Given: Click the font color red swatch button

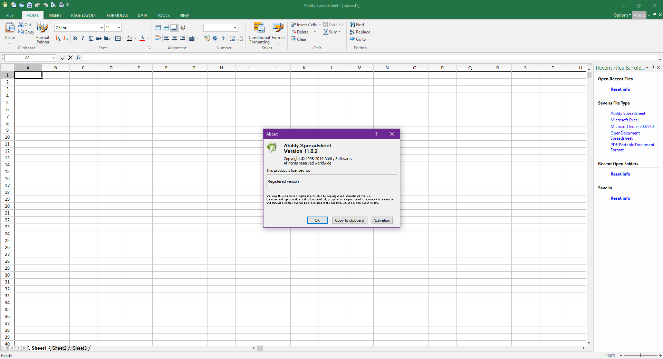Looking at the screenshot, I should tap(142, 38).
